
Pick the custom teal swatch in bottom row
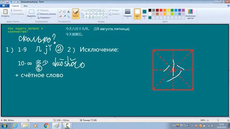tap(150, 18)
